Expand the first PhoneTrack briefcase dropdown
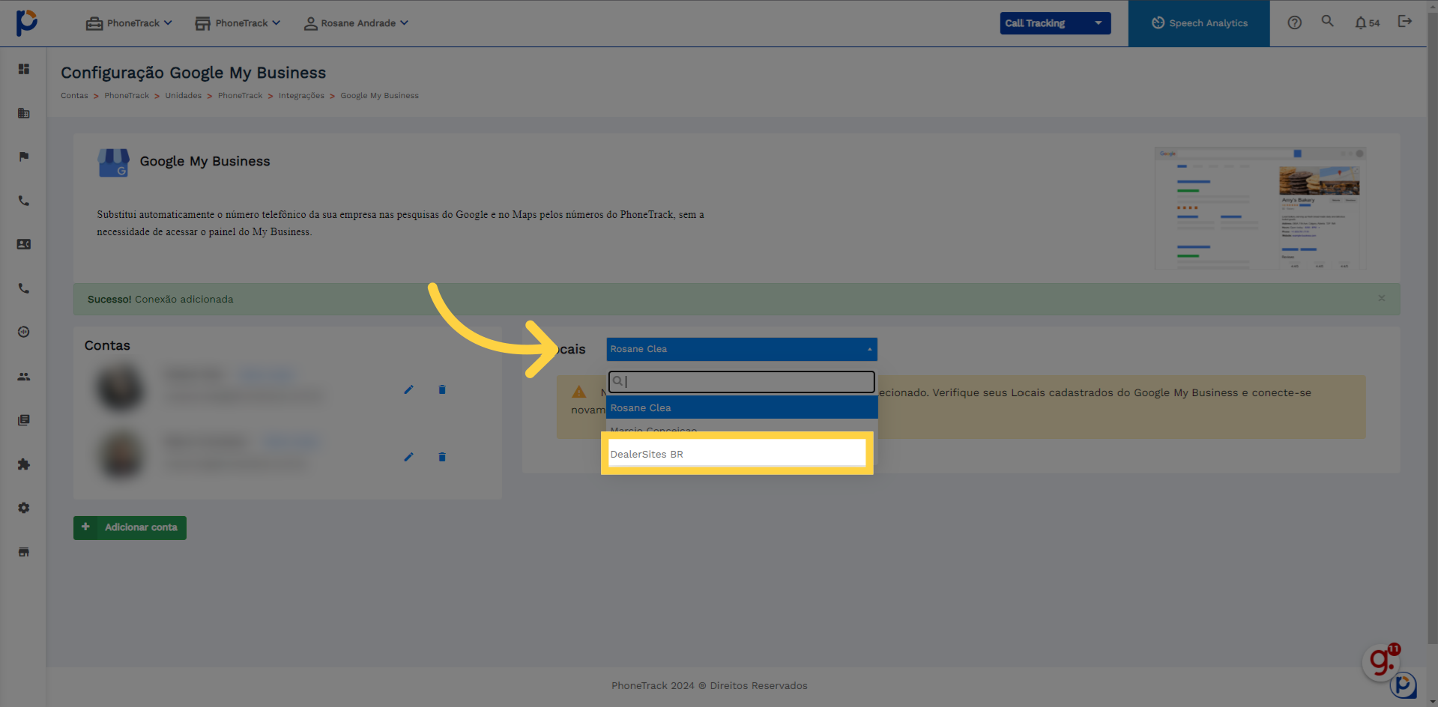Viewport: 1438px width, 707px height. pos(129,23)
